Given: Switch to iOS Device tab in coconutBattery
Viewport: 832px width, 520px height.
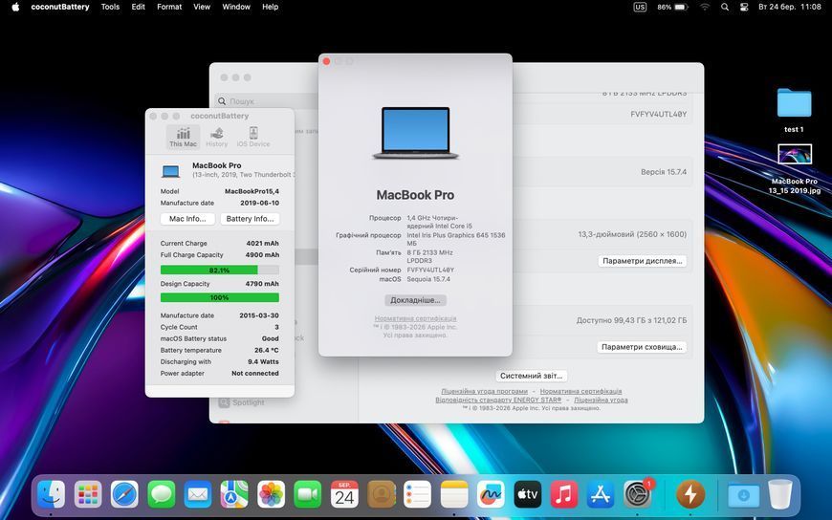Looking at the screenshot, I should tap(253, 137).
